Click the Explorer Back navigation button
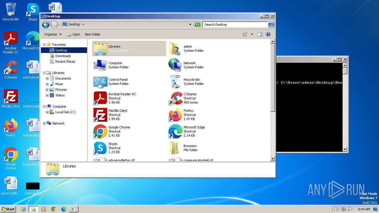This screenshot has height=213, width=379. (x=46, y=25)
